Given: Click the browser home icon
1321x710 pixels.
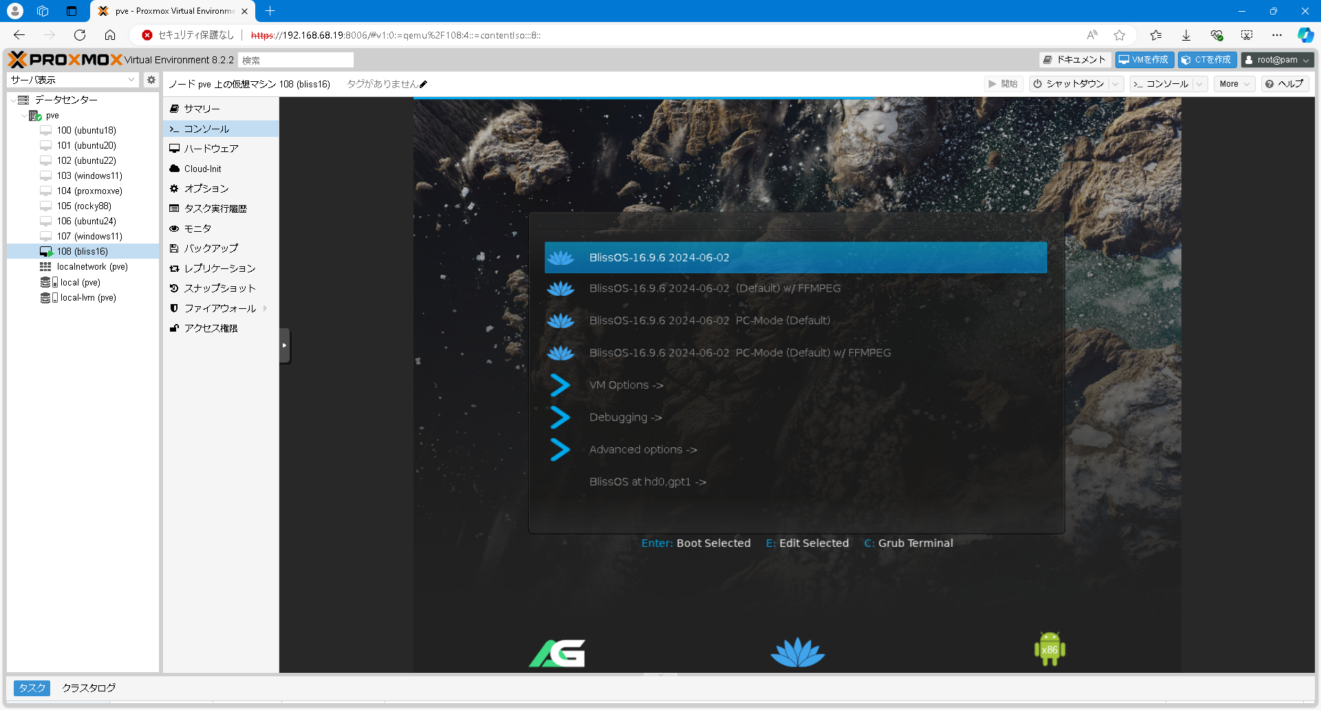Looking at the screenshot, I should 110,35.
